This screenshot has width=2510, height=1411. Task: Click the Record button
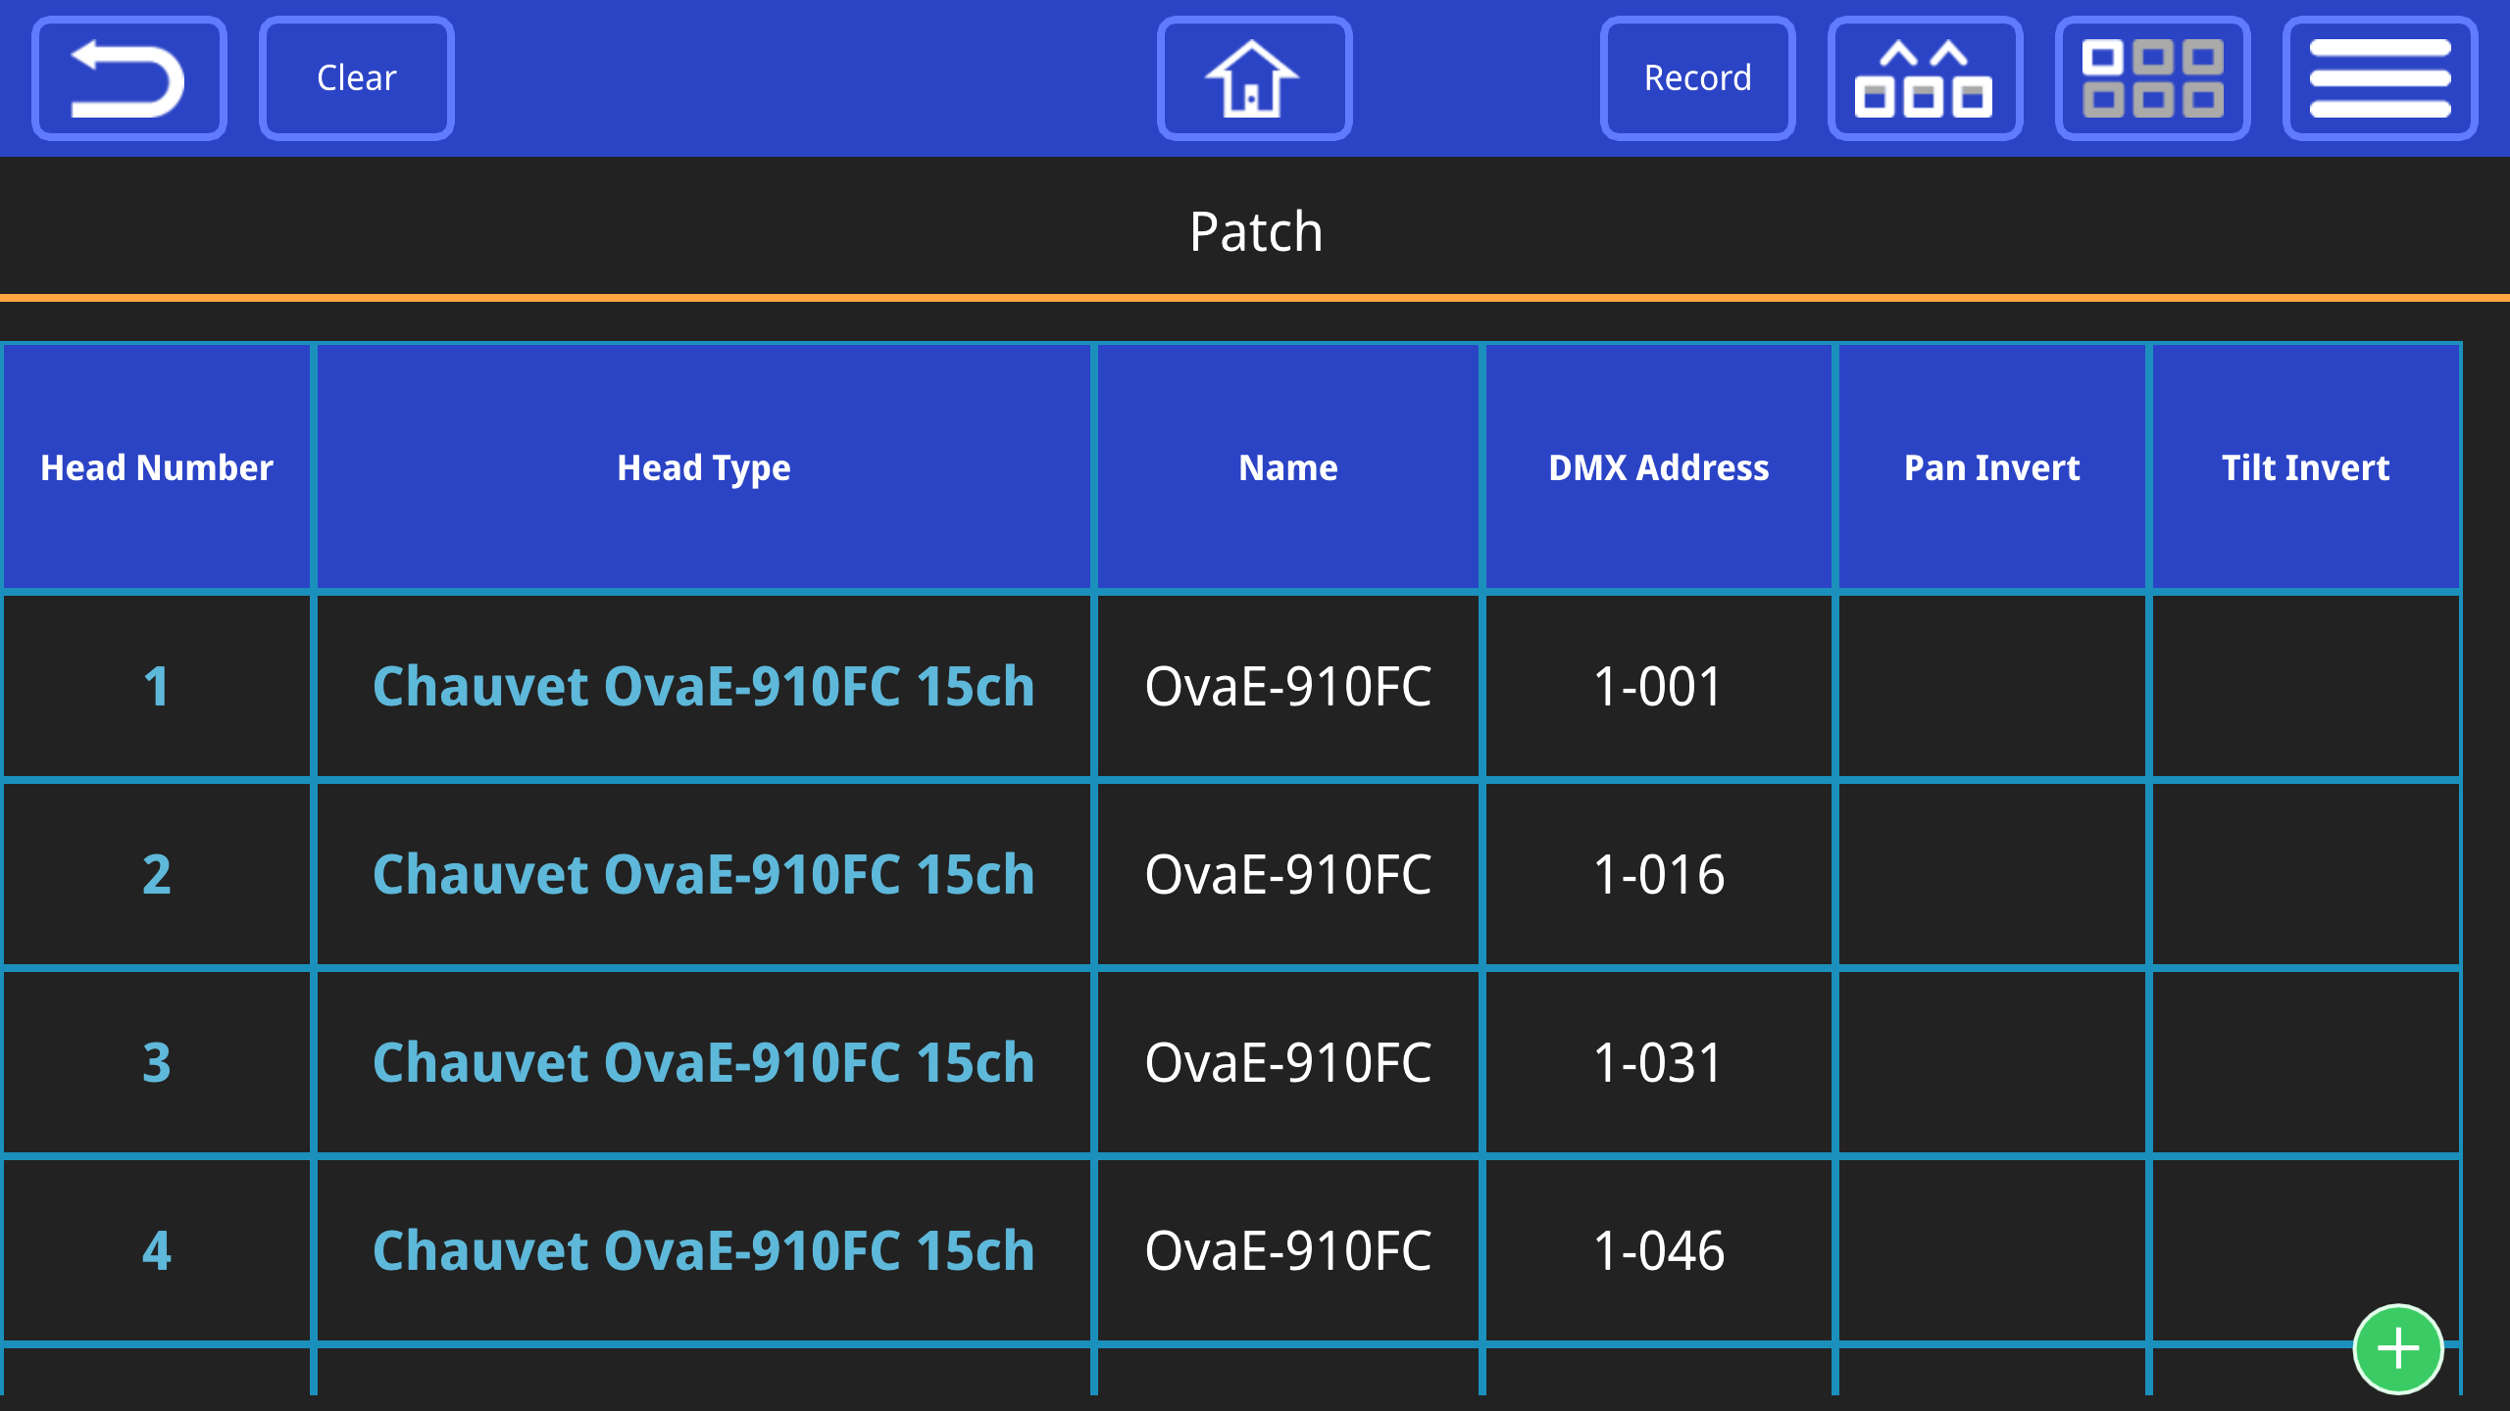(1697, 78)
